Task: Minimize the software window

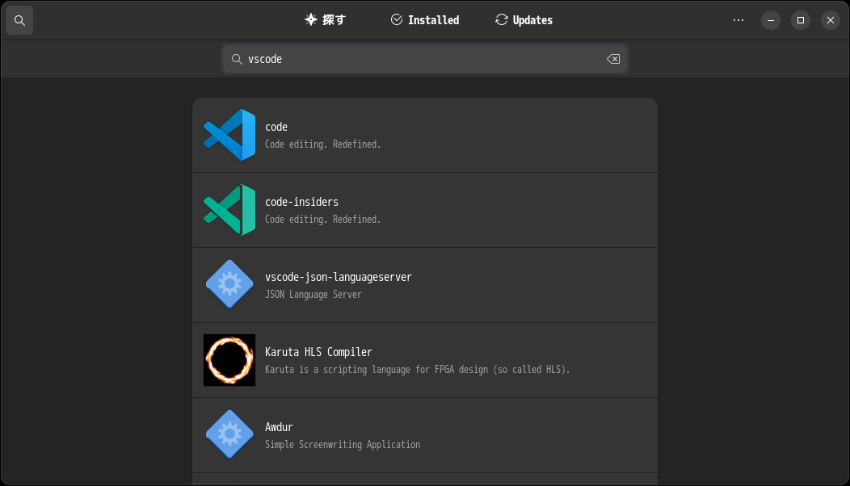Action: tap(770, 20)
